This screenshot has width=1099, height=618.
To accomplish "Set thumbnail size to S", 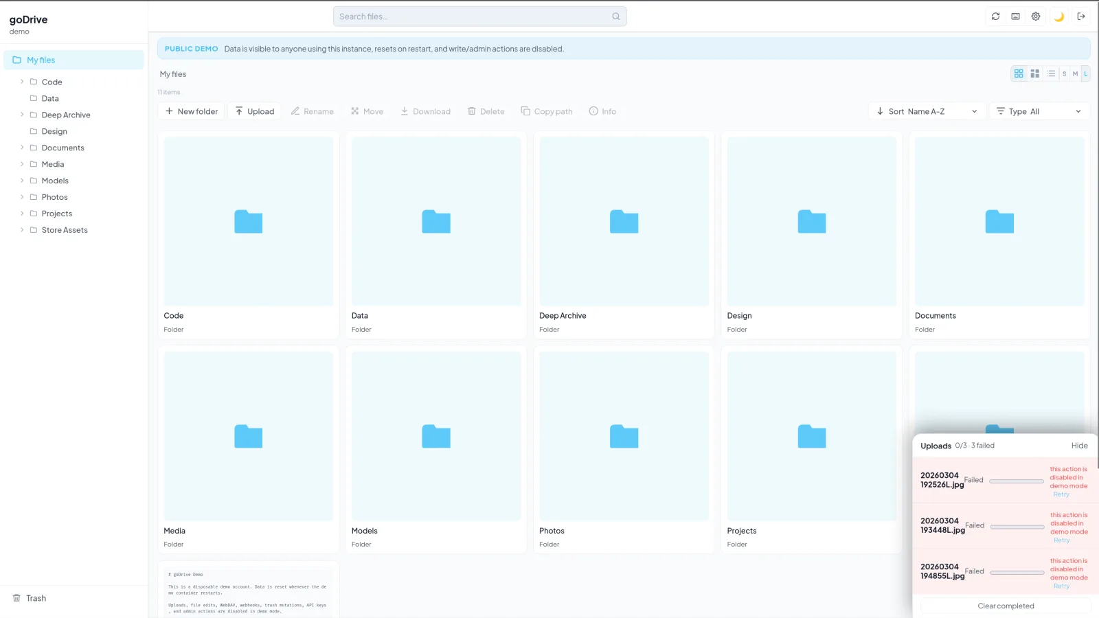I will click(x=1064, y=73).
